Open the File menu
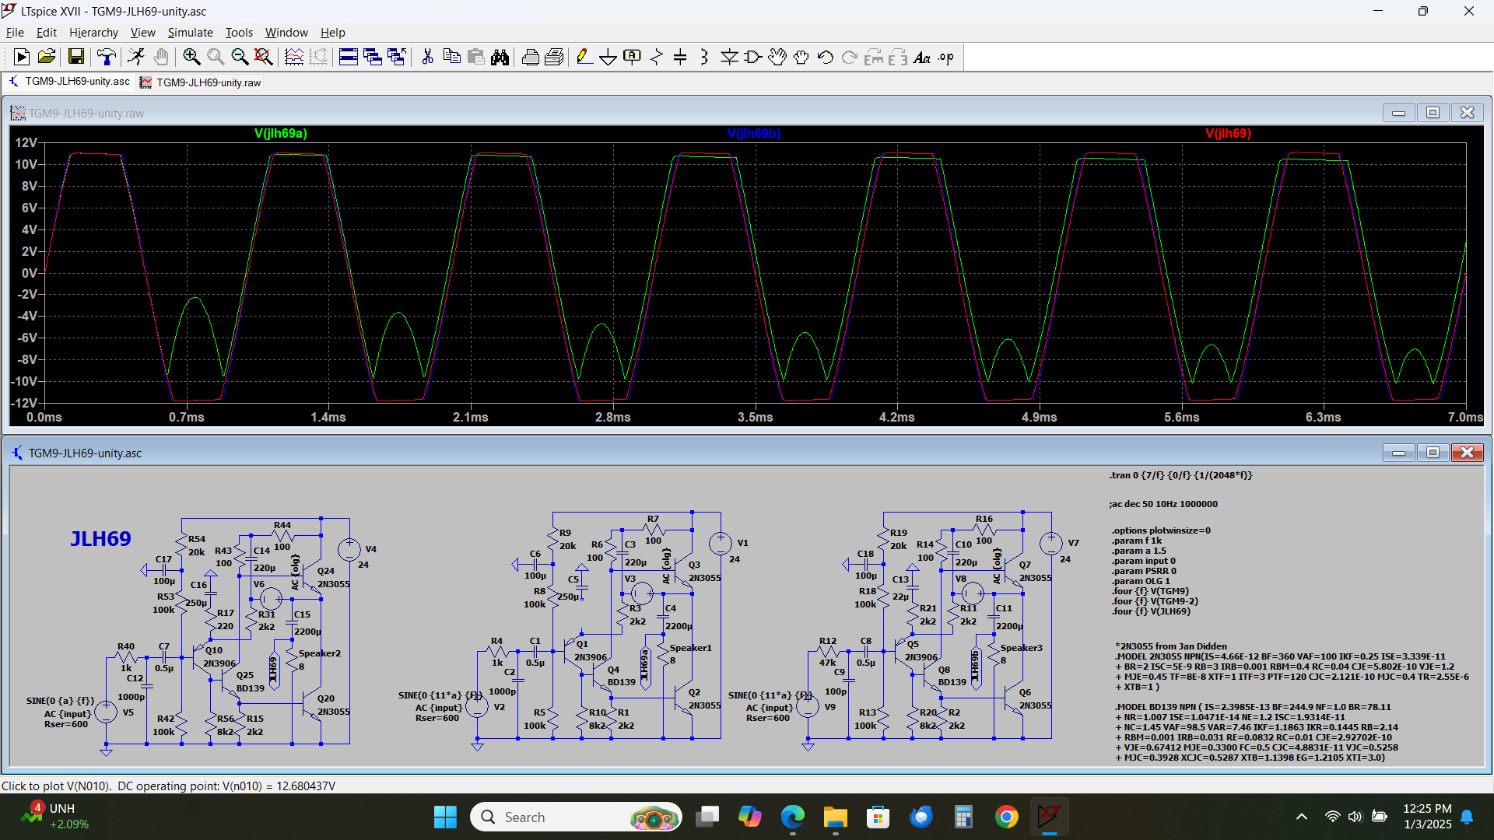This screenshot has height=840, width=1494. (15, 32)
